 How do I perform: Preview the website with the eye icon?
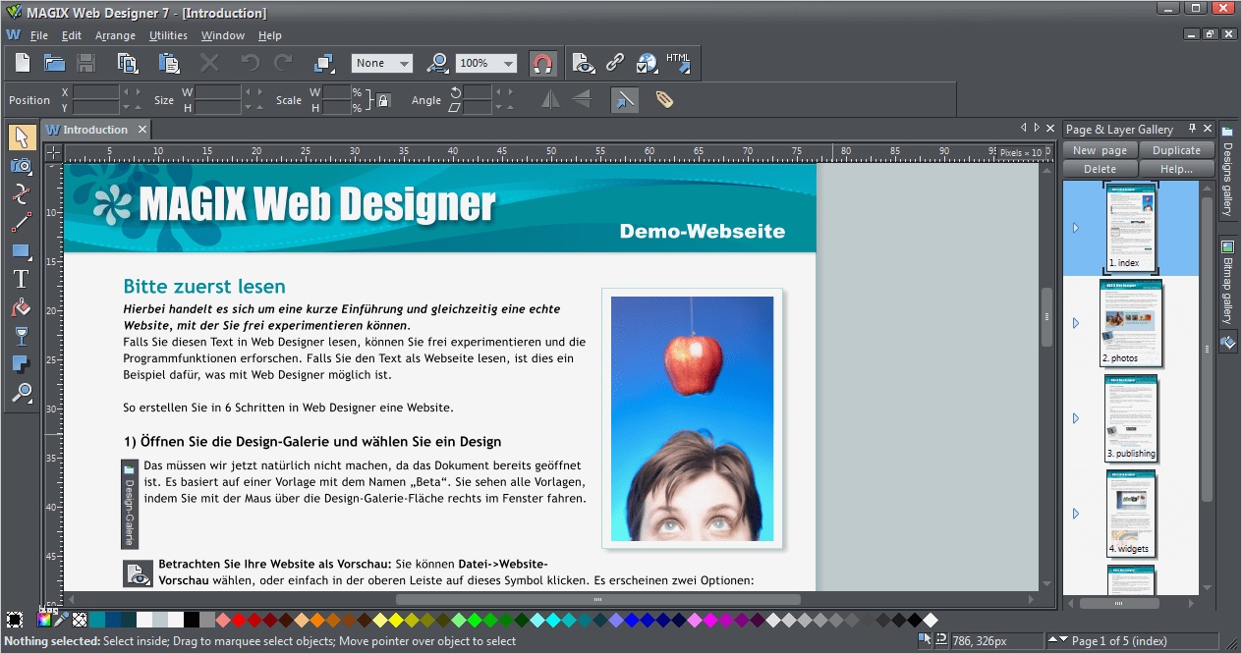pyautogui.click(x=583, y=63)
